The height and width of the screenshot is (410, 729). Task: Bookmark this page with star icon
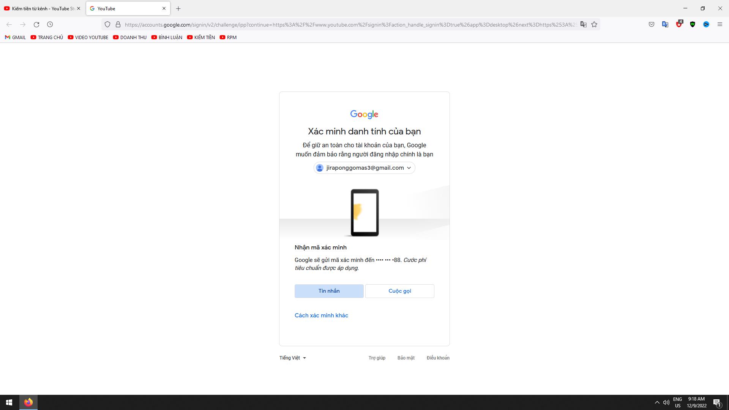click(x=594, y=24)
